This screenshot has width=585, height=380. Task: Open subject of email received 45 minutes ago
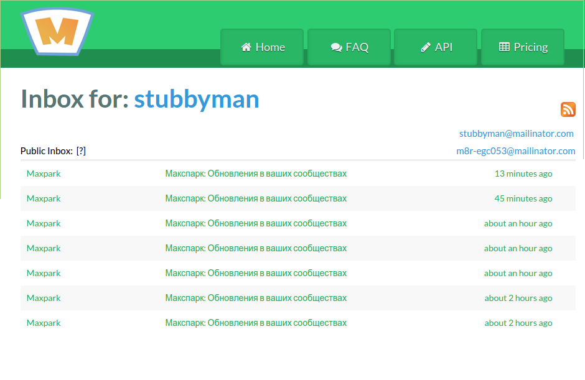(256, 198)
